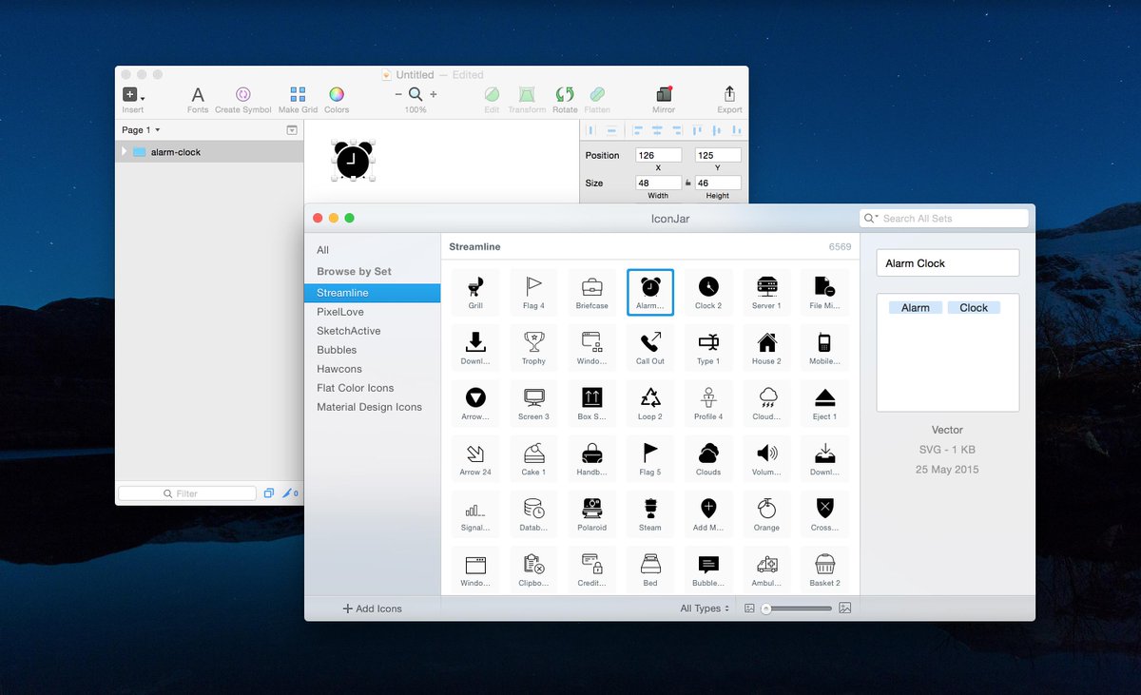Click the Clock tag

point(974,308)
